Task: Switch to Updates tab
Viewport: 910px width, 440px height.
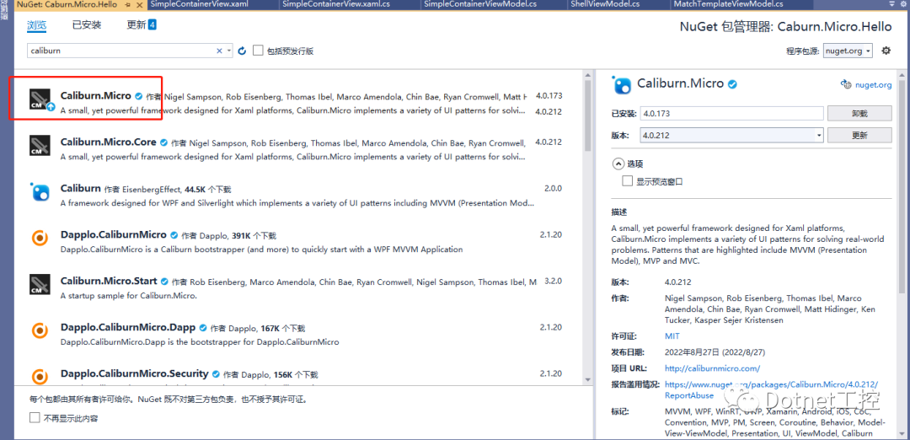Action: 142,25
